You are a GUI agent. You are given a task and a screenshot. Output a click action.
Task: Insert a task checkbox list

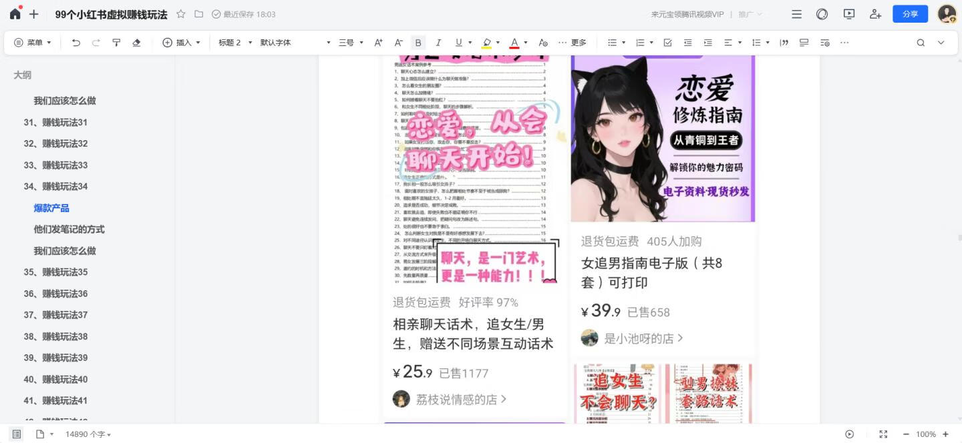tap(667, 42)
